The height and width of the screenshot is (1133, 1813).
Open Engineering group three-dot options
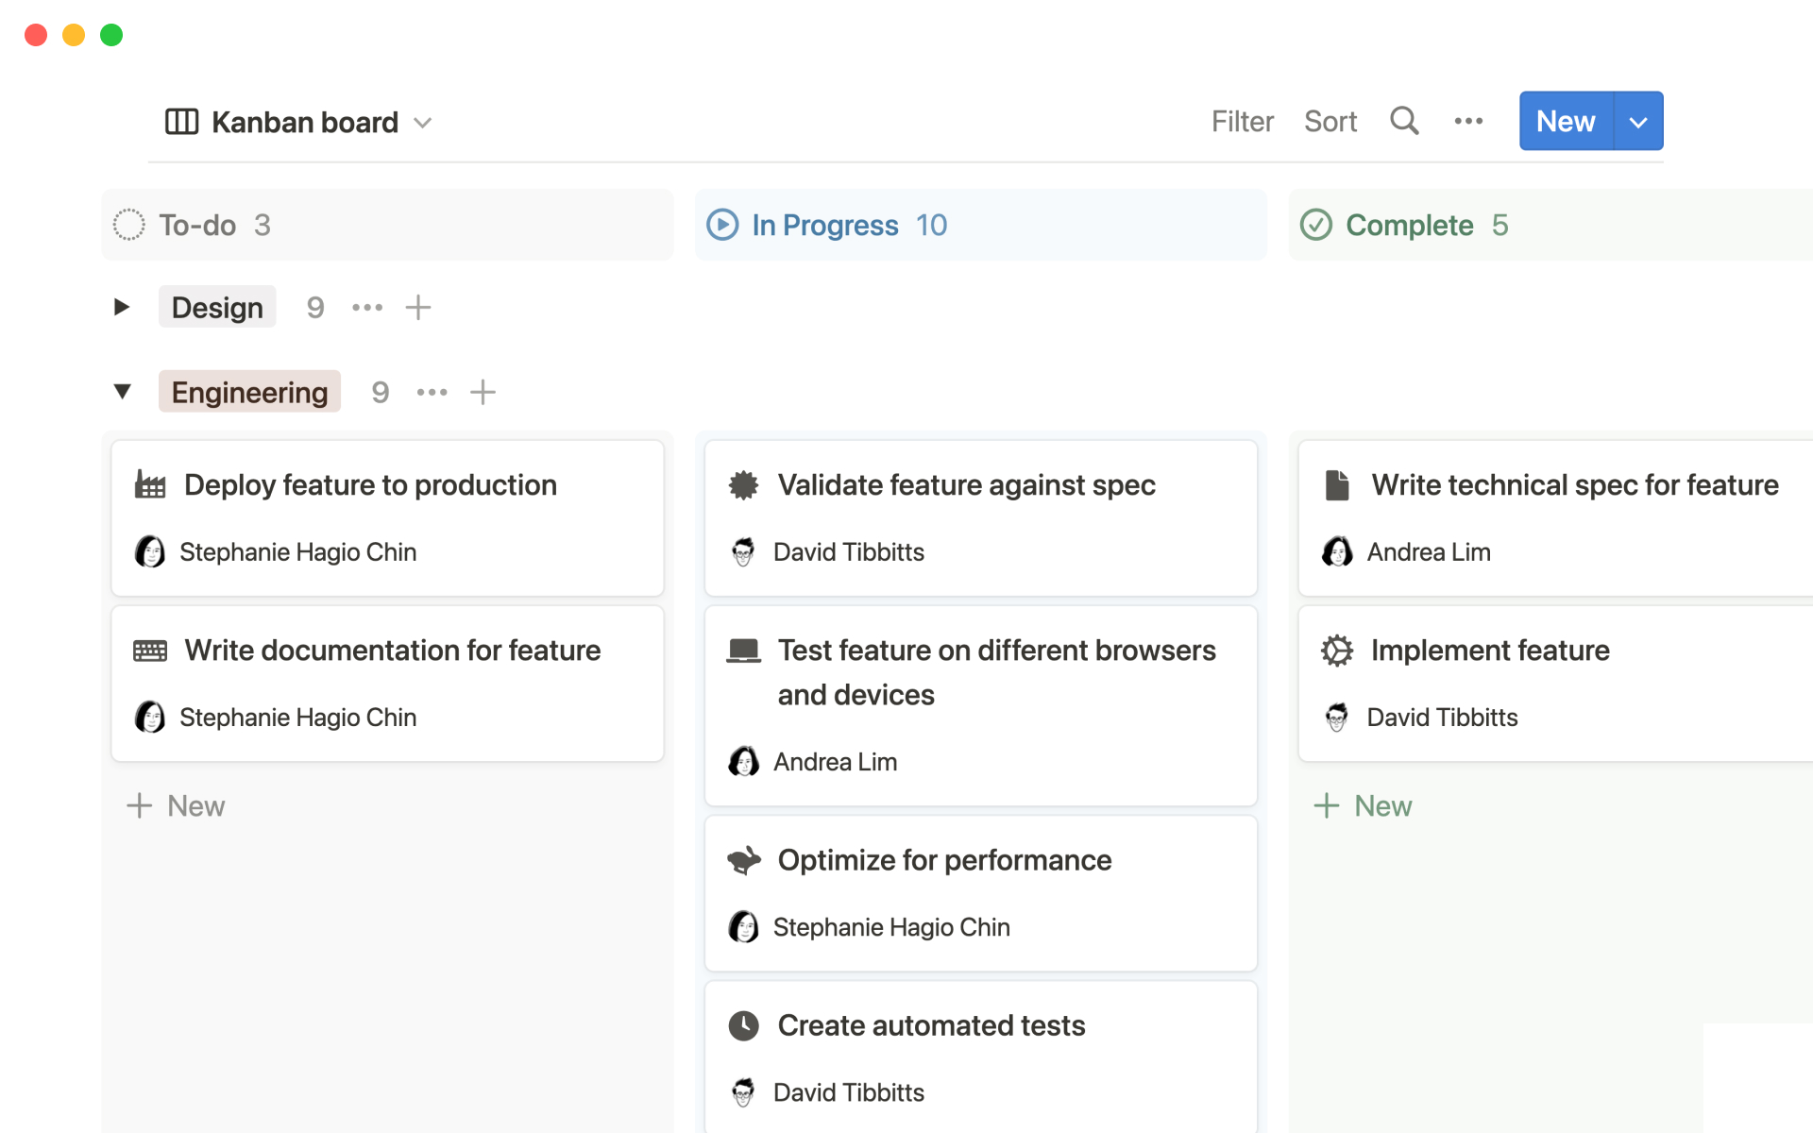point(432,392)
